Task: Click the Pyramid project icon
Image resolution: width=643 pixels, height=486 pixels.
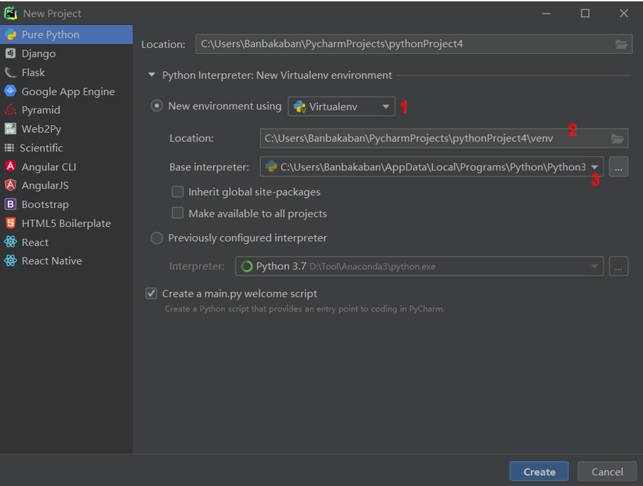Action: pos(11,110)
